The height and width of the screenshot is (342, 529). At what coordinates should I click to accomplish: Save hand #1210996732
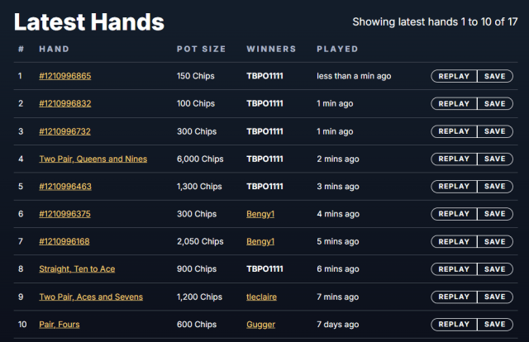pyautogui.click(x=495, y=131)
